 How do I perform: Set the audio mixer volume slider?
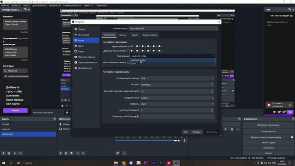point(146,141)
